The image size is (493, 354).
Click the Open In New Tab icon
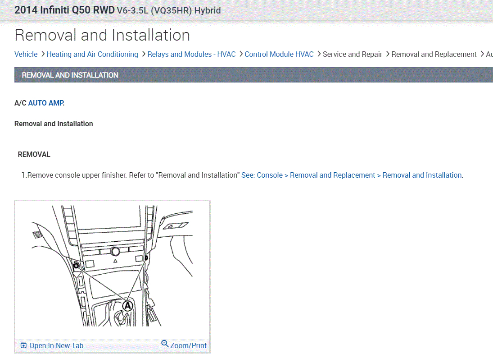click(x=23, y=345)
